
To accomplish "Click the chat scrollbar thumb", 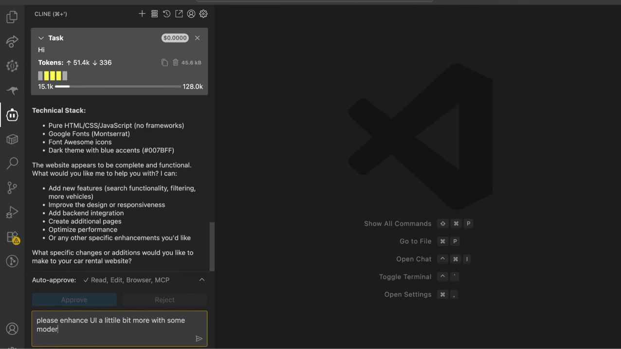I will click(212, 246).
